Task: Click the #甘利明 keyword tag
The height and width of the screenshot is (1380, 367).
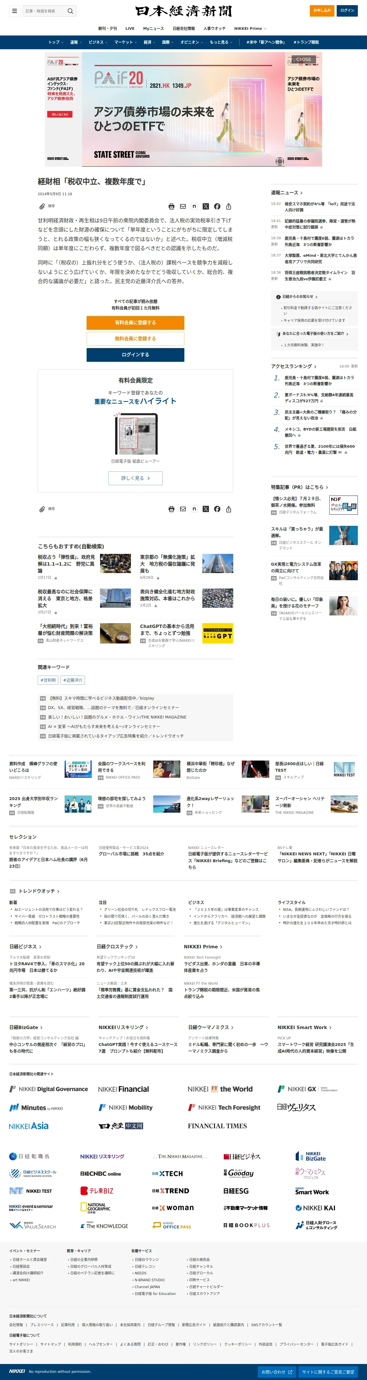Action: click(48, 680)
